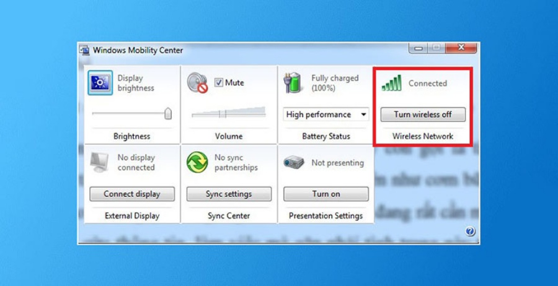The width and height of the screenshot is (558, 286).
Task: Click the Windows Mobility Center title bar icon
Action: pyautogui.click(x=85, y=50)
